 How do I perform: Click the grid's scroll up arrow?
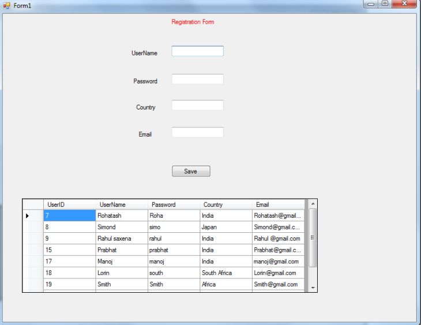click(x=313, y=204)
